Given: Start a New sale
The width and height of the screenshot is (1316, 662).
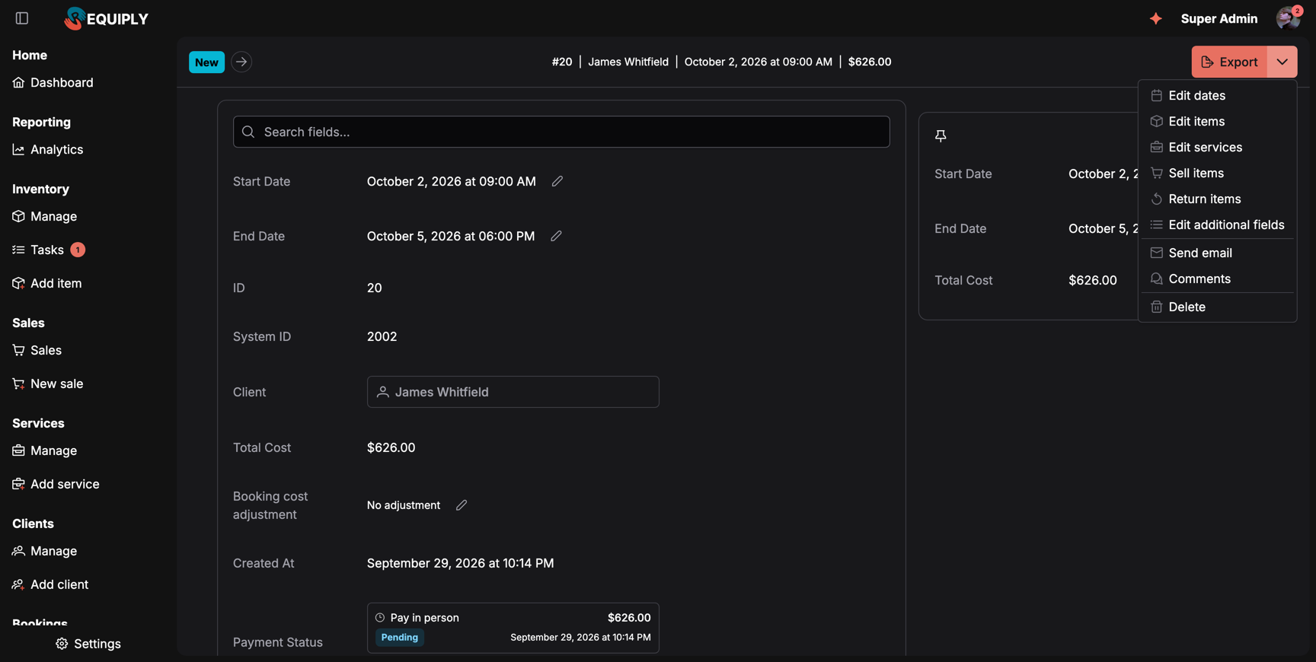Looking at the screenshot, I should click(48, 384).
